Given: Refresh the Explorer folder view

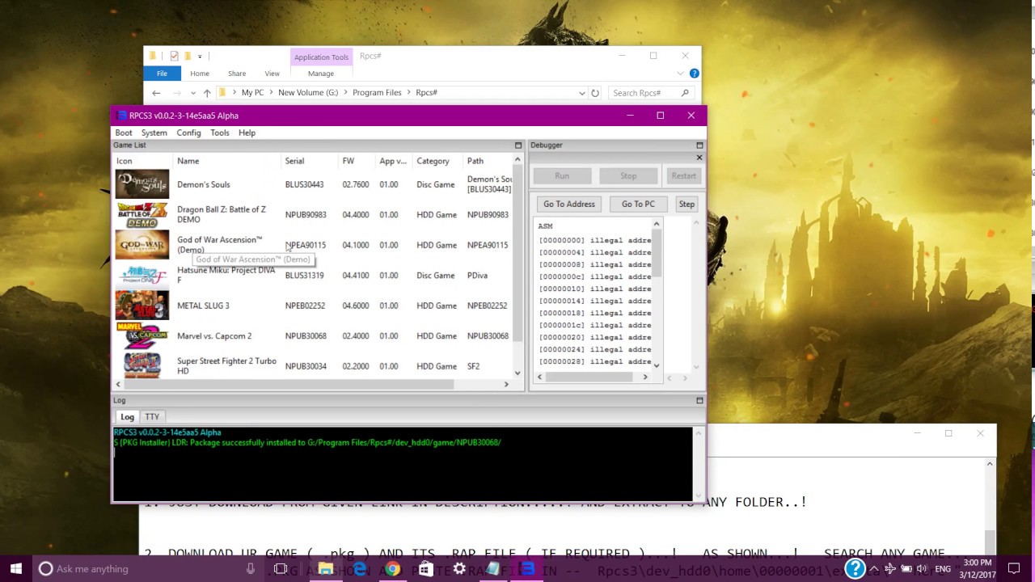Looking at the screenshot, I should pos(595,93).
